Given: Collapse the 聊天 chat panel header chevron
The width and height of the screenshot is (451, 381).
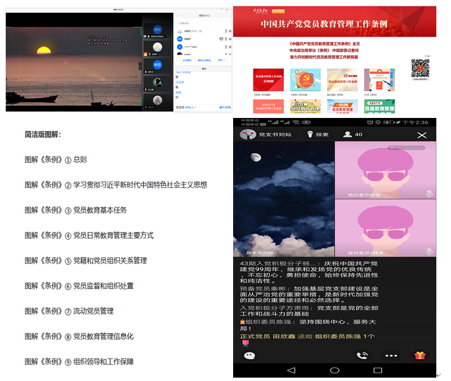Looking at the screenshot, I should [x=176, y=69].
